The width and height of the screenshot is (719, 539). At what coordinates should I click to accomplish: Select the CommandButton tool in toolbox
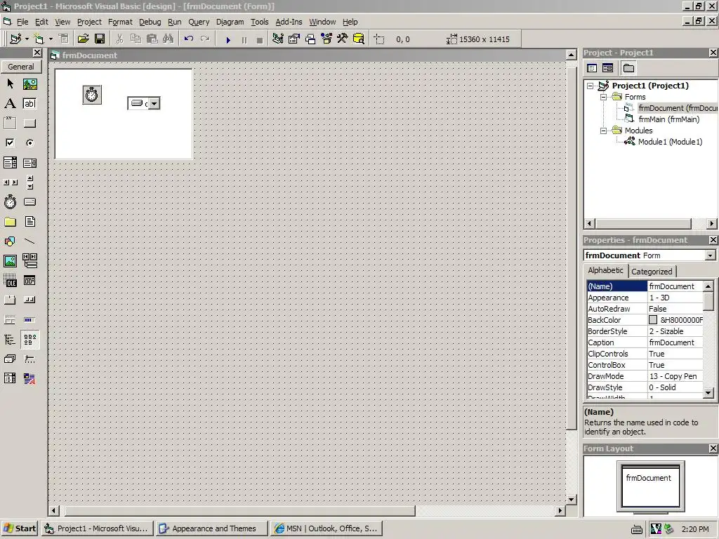click(29, 124)
